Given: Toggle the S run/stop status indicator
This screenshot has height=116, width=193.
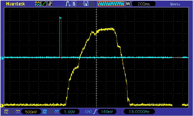Looking at the screenshot, I should click(x=74, y=4).
